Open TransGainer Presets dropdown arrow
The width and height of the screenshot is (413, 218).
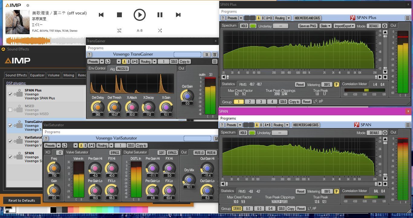pos(102,62)
